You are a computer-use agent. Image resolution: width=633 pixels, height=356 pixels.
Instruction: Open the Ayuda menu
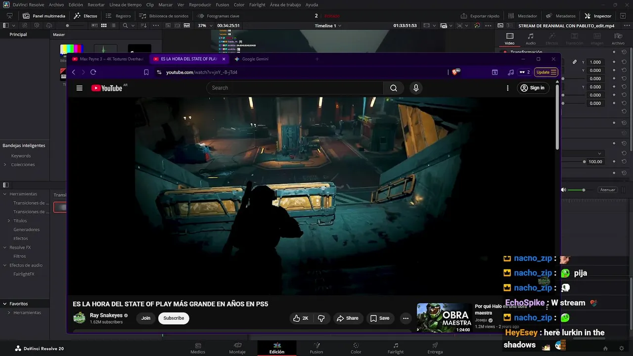click(312, 4)
